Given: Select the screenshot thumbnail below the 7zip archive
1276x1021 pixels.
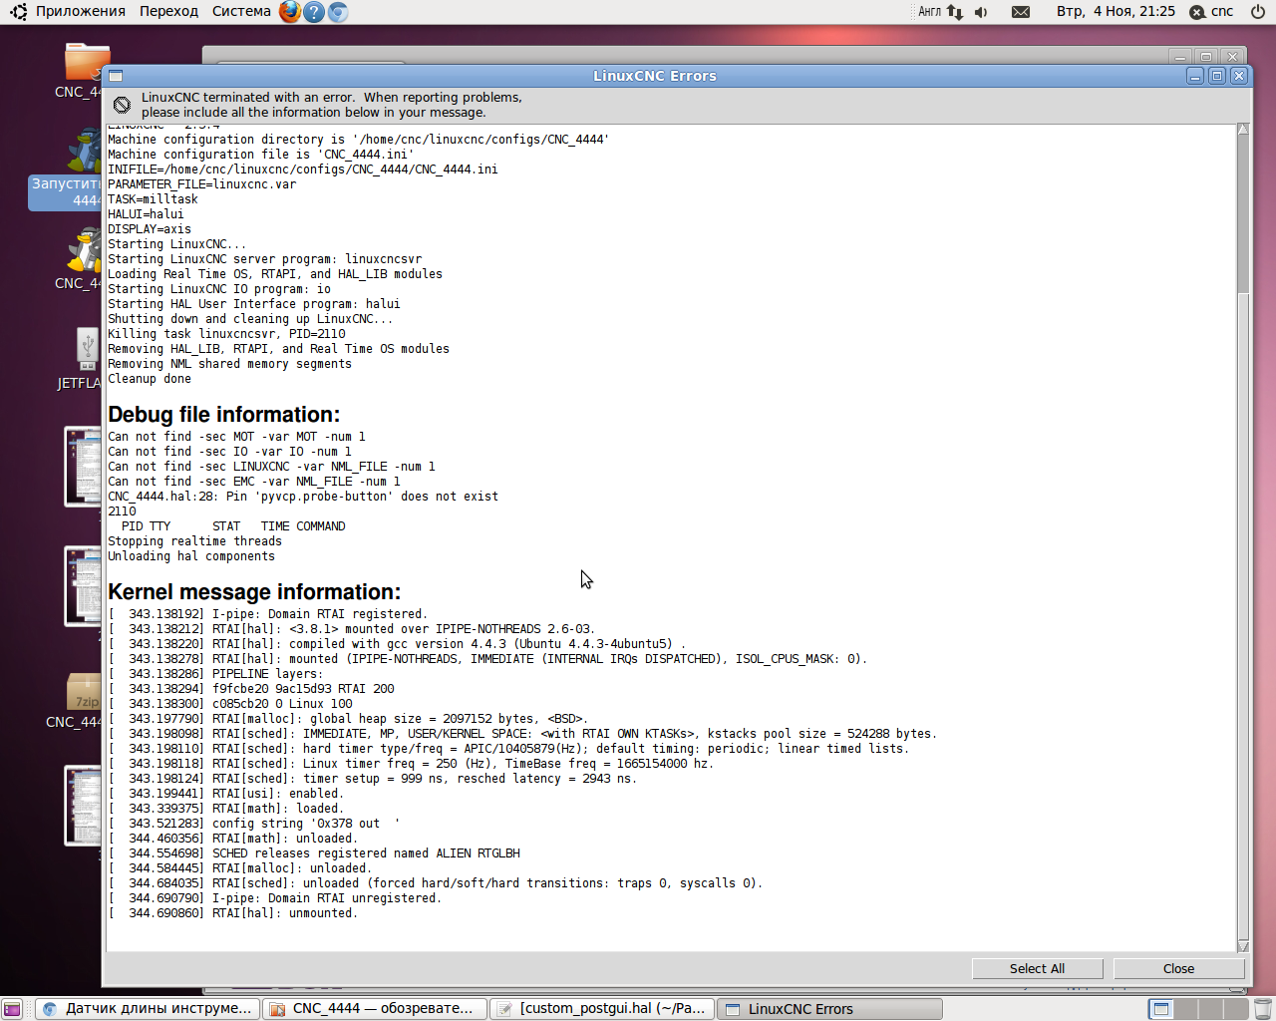Looking at the screenshot, I should pyautogui.click(x=84, y=806).
